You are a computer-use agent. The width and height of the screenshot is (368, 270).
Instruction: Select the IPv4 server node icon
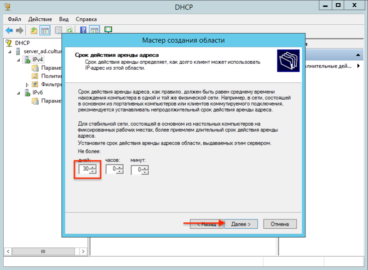tap(26, 60)
